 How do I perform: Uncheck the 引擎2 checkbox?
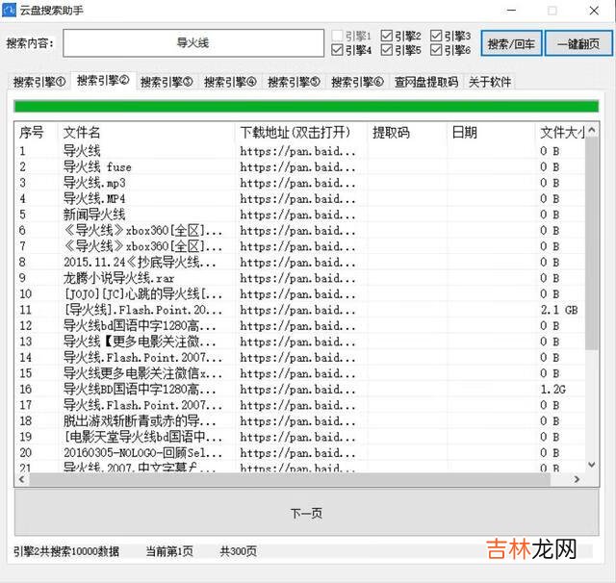[x=386, y=36]
